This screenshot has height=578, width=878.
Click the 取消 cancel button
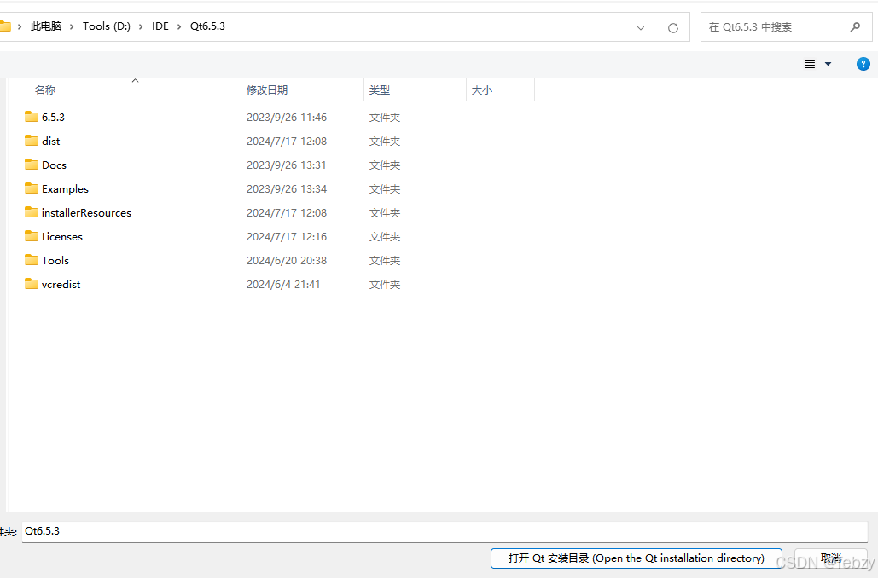[831, 558]
